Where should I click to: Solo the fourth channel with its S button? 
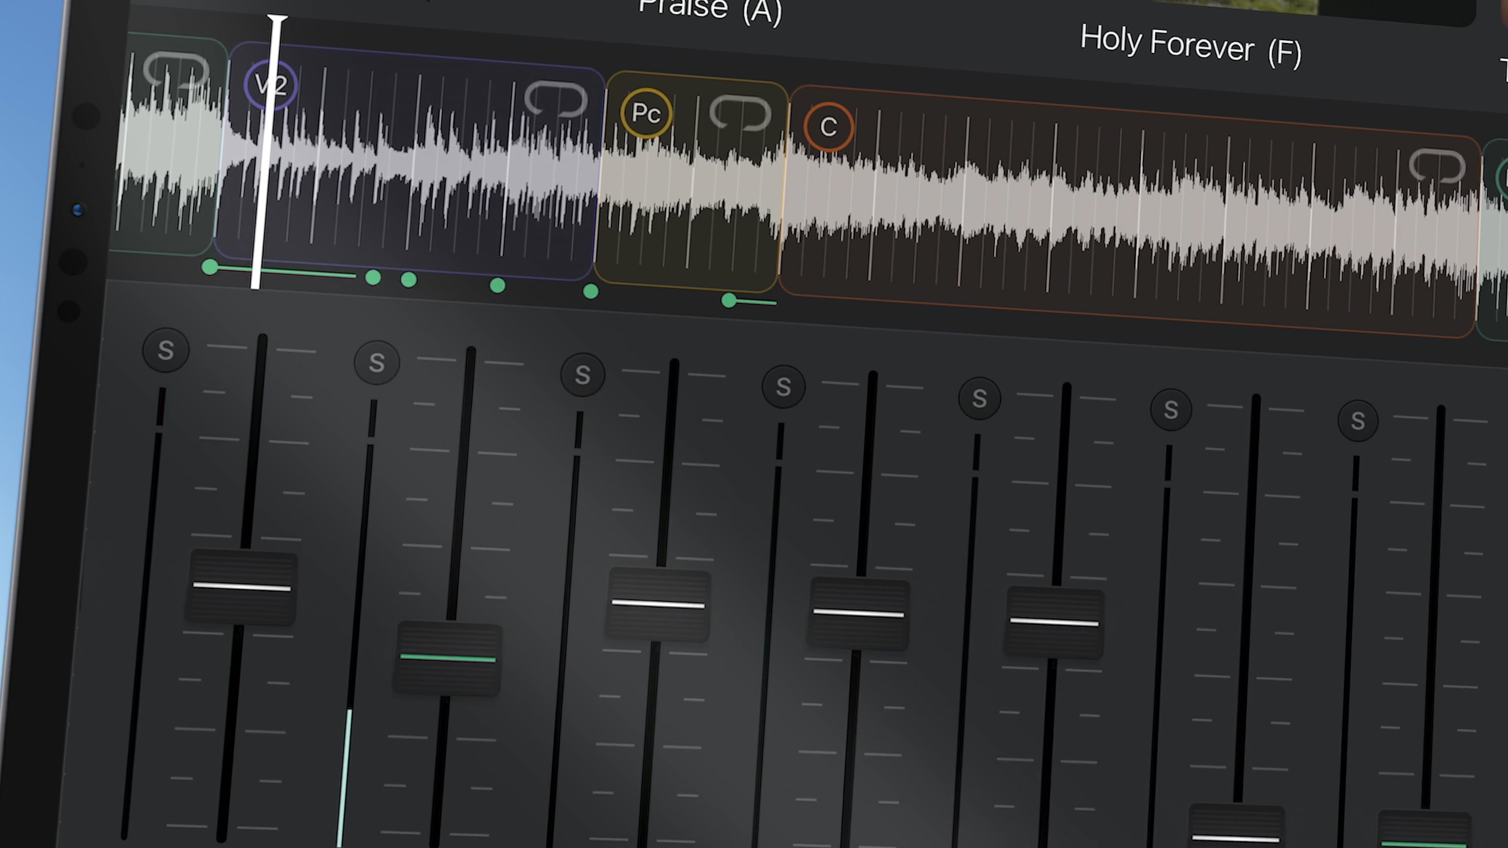click(783, 387)
